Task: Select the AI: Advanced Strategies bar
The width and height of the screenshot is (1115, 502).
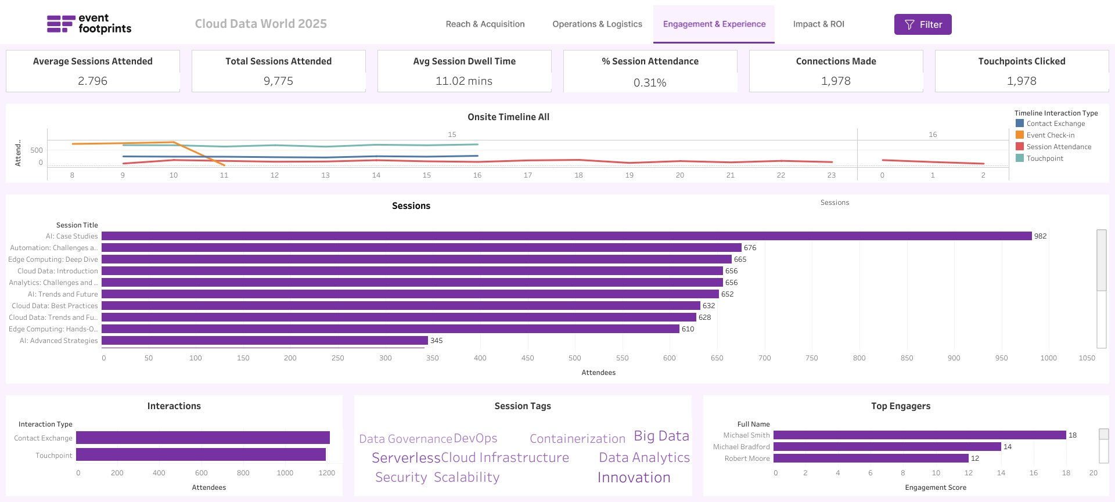Action: click(x=264, y=341)
